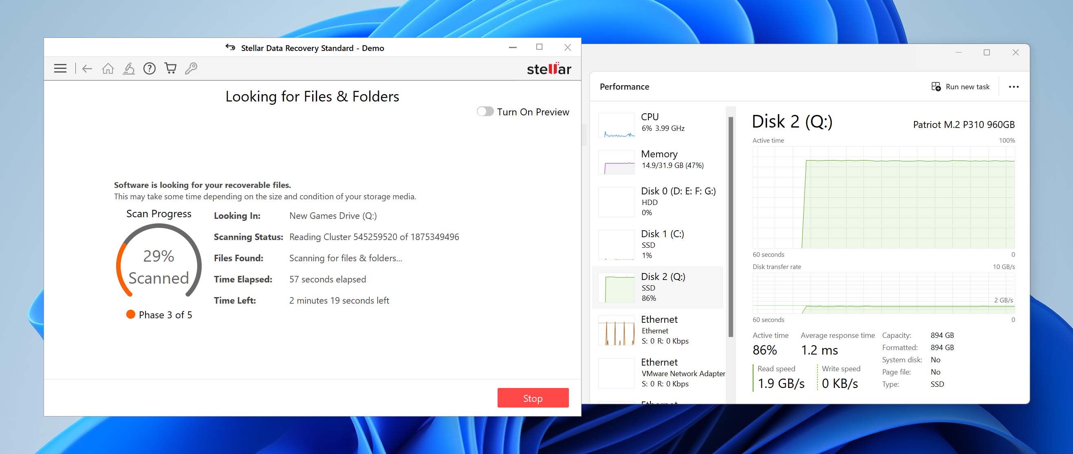Close the Task Manager window
Image resolution: width=1073 pixels, height=454 pixels.
[1016, 53]
